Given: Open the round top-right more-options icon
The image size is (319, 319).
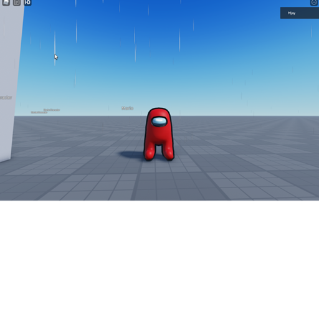Looking at the screenshot, I should (x=314, y=2).
